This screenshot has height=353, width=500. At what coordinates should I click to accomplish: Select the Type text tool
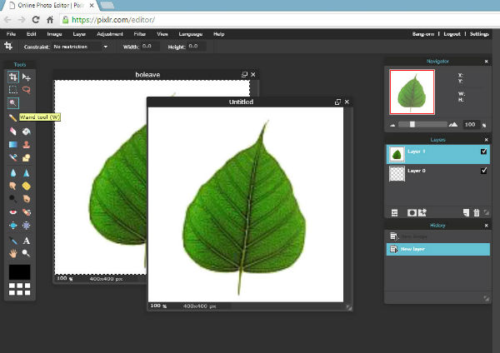pyautogui.click(x=27, y=241)
